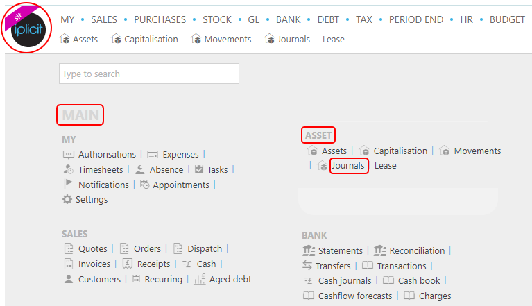
Task: Click the Cash book icon
Action: pyautogui.click(x=388, y=281)
